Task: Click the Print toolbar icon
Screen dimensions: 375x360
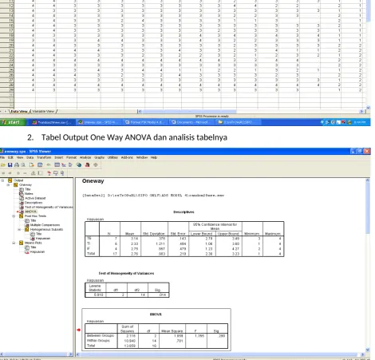Action: 17,165
